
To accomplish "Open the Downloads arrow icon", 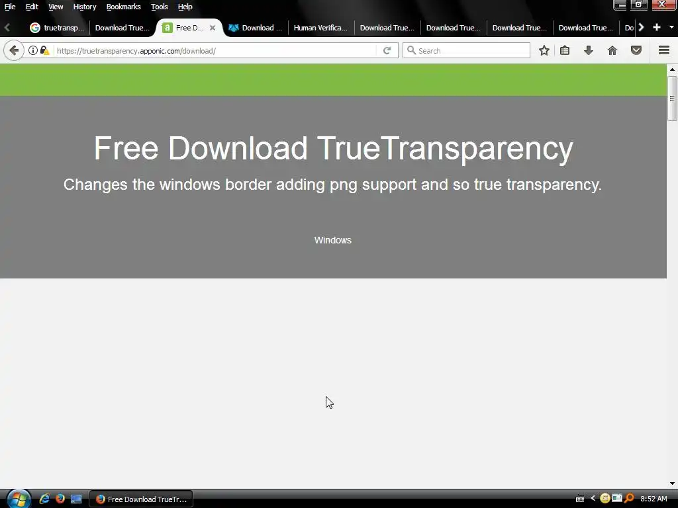I will click(588, 50).
